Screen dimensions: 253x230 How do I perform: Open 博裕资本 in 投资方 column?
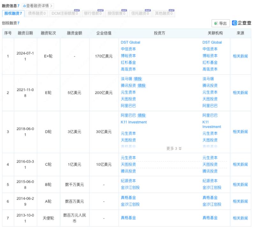coord(128,56)
